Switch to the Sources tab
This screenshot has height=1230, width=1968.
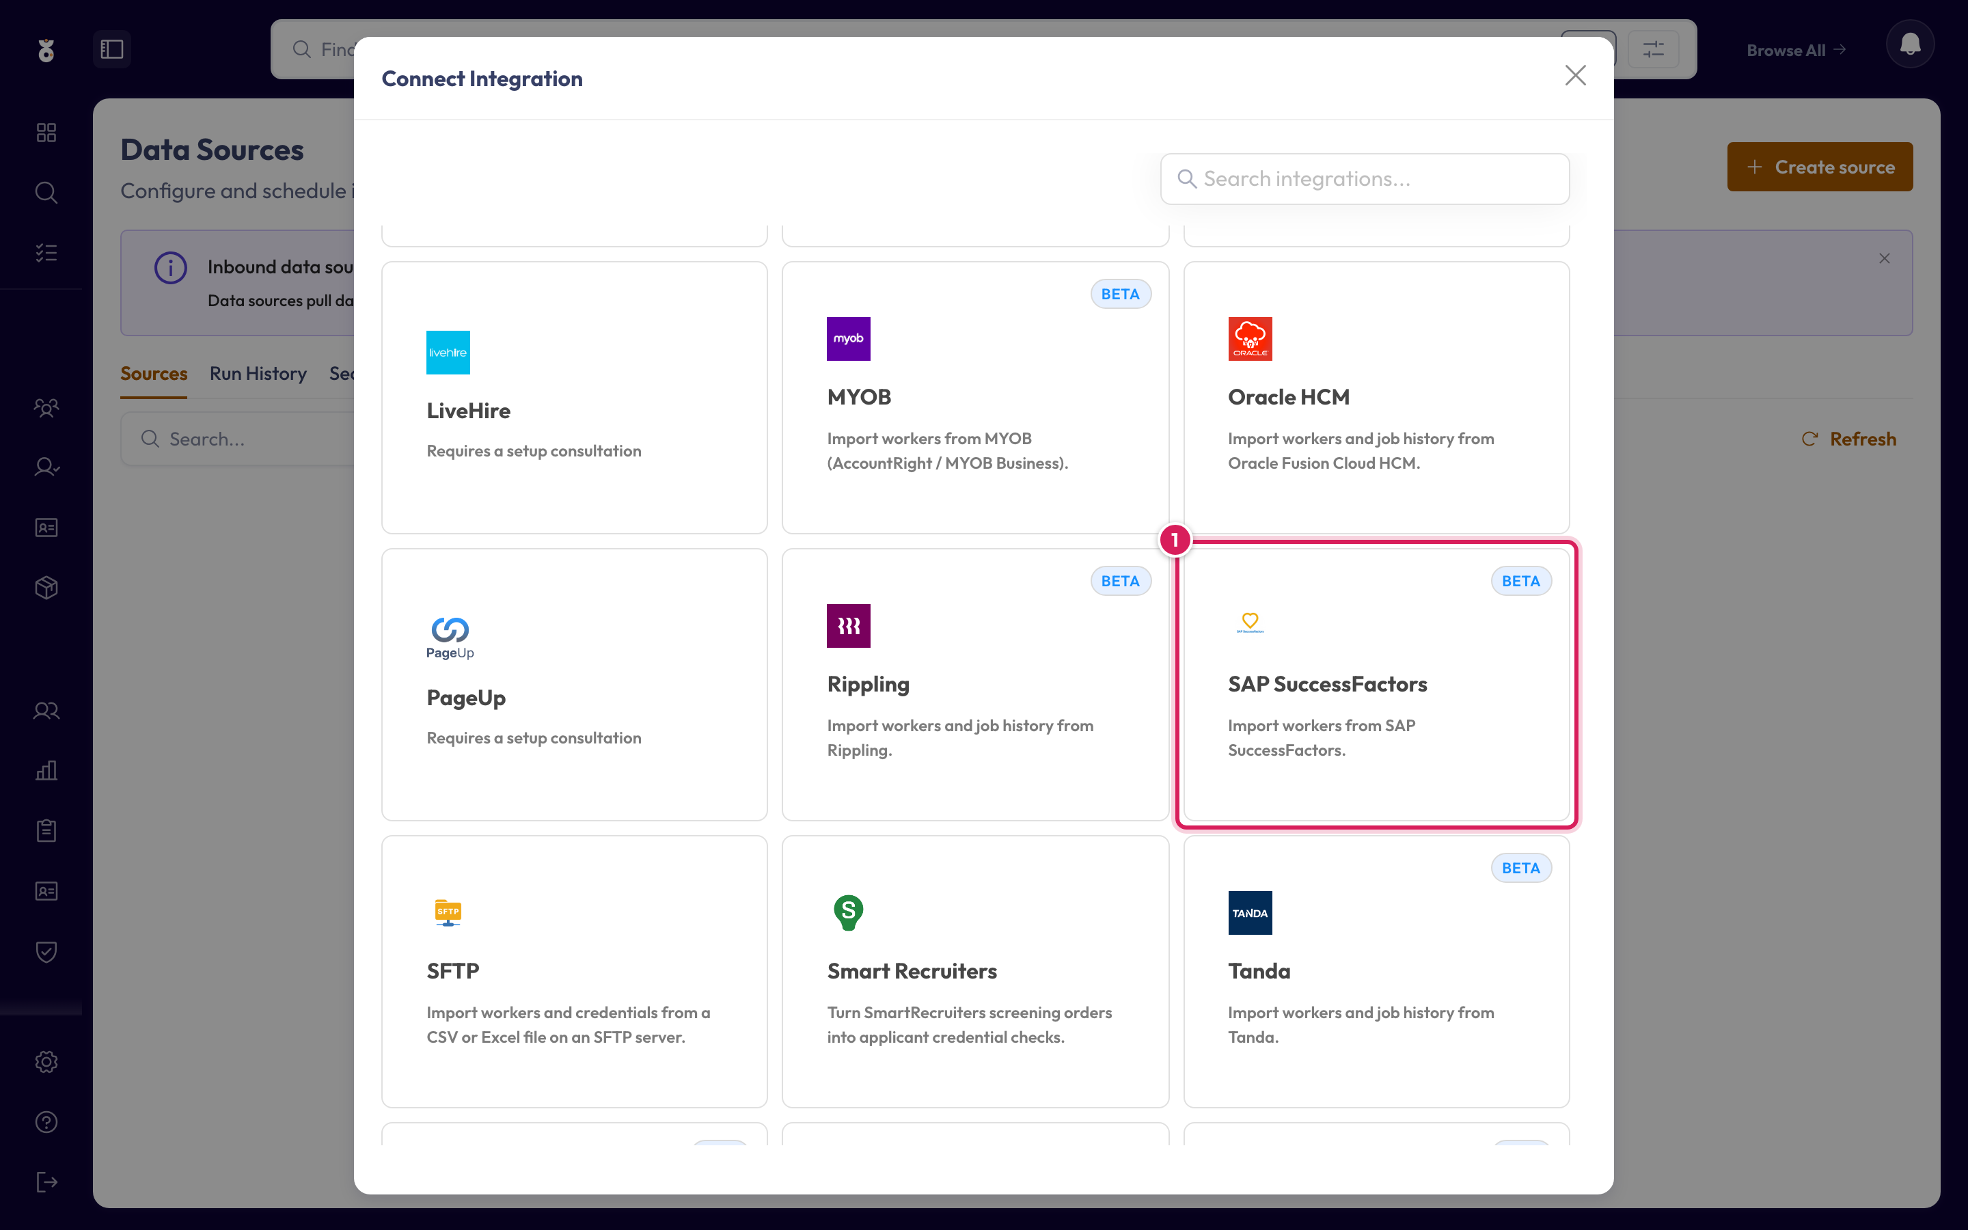154,374
